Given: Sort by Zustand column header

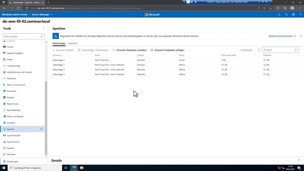Looking at the screenshot, I should pos(141,55).
